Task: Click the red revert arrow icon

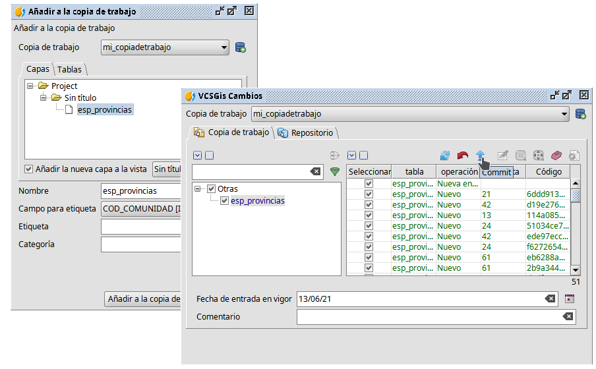Action: tap(463, 156)
